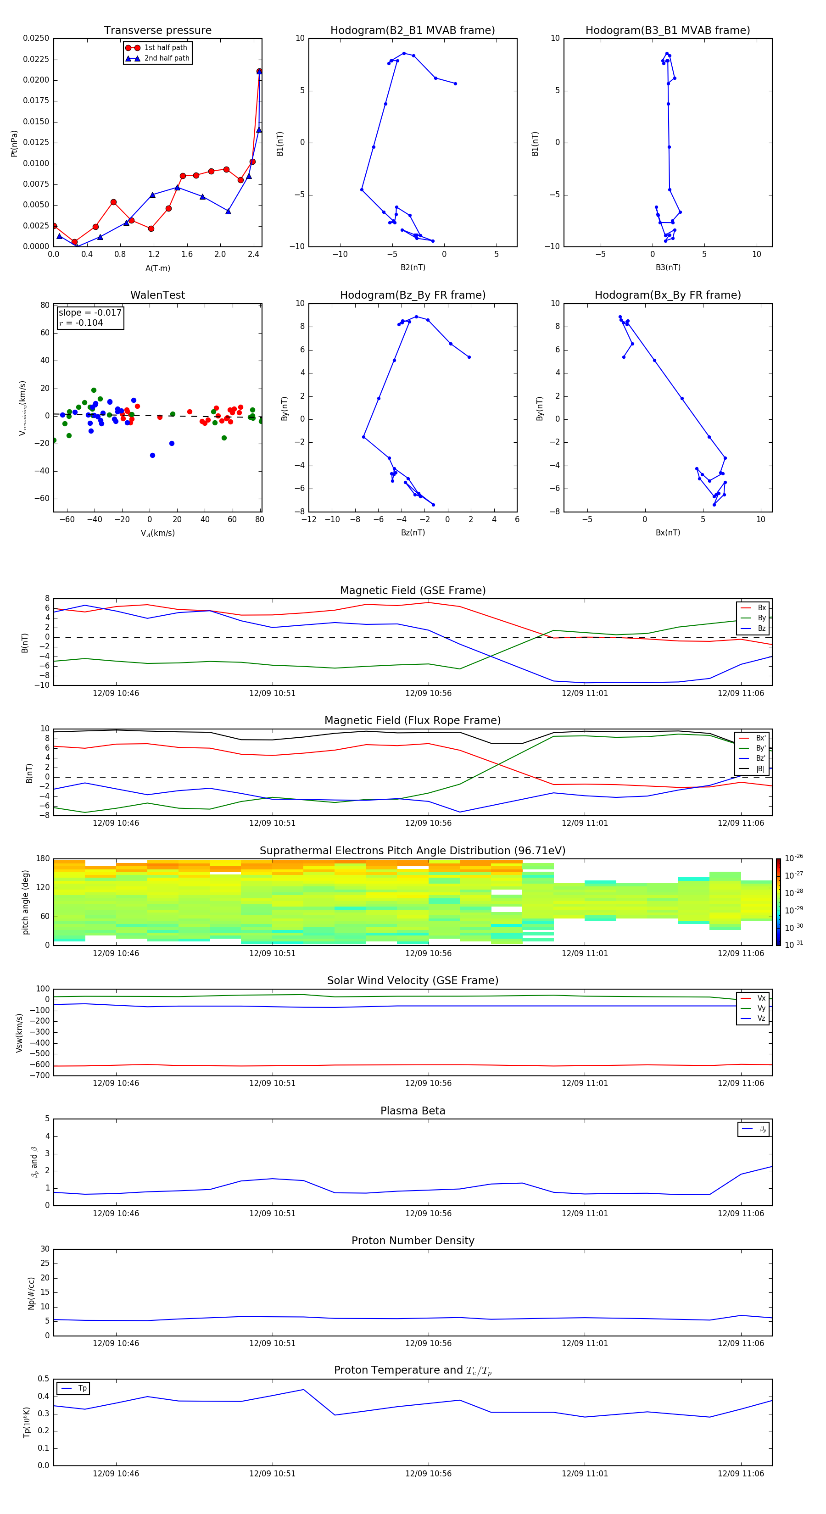826x1514 pixels.
Task: Click the 'B3(nT)' axis label
Action: pyautogui.click(x=668, y=267)
